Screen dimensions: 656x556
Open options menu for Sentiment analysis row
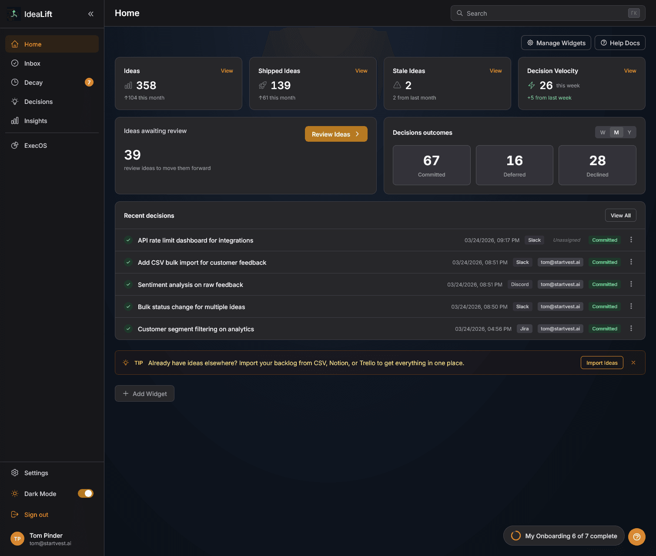tap(631, 284)
